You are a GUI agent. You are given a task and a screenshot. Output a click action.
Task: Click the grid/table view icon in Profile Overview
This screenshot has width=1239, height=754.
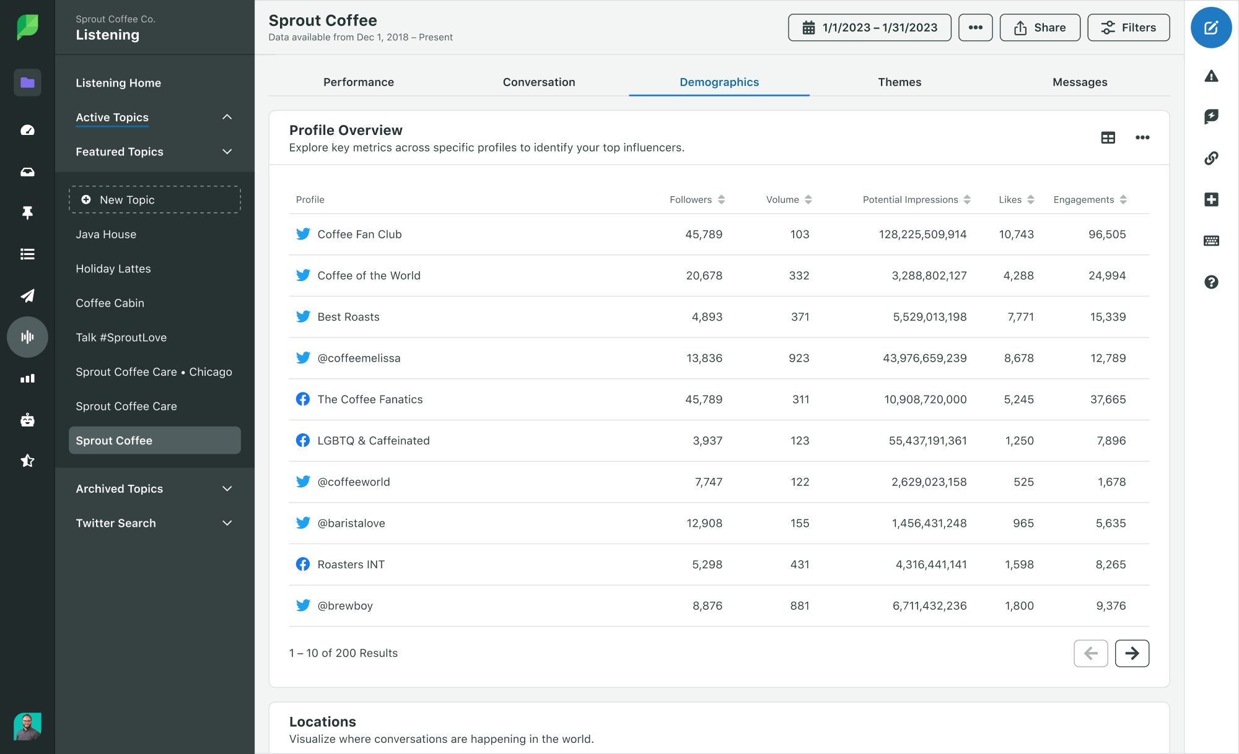tap(1108, 137)
